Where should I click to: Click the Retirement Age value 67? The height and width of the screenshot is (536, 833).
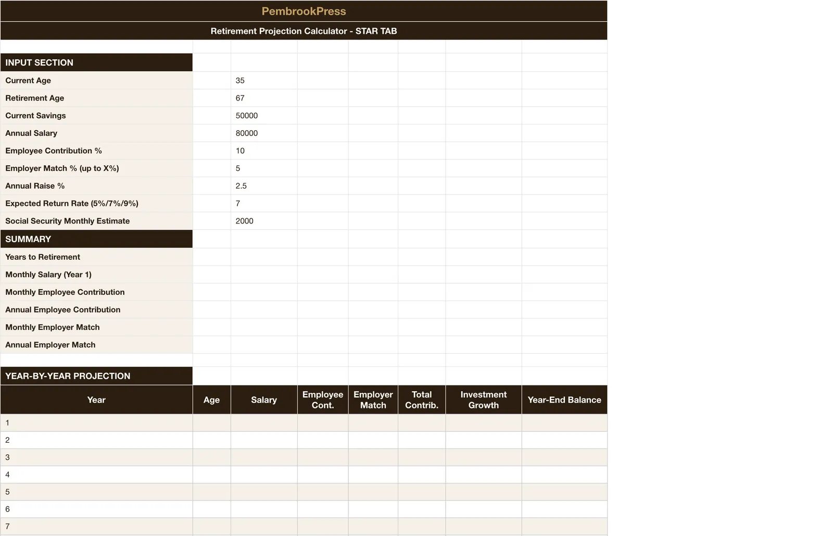pyautogui.click(x=264, y=98)
